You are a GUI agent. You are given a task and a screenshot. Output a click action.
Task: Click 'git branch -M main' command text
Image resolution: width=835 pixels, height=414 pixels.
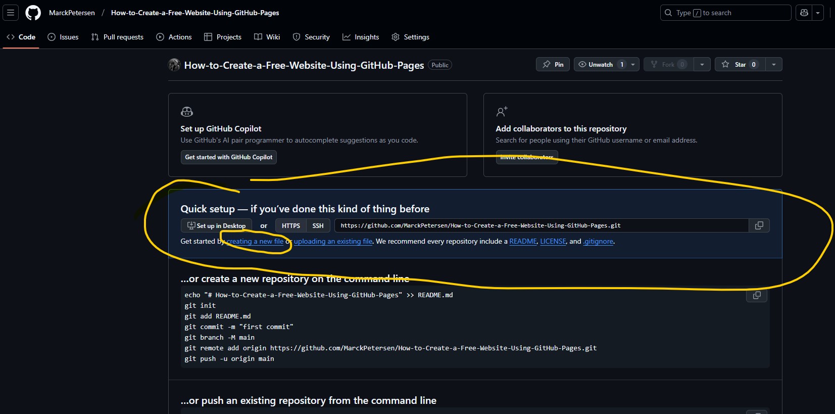click(220, 338)
